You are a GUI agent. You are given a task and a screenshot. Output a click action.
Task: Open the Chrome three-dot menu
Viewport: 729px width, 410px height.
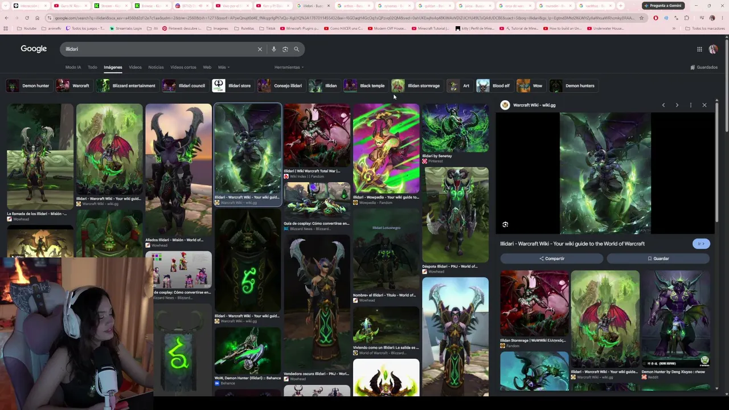[x=722, y=18]
